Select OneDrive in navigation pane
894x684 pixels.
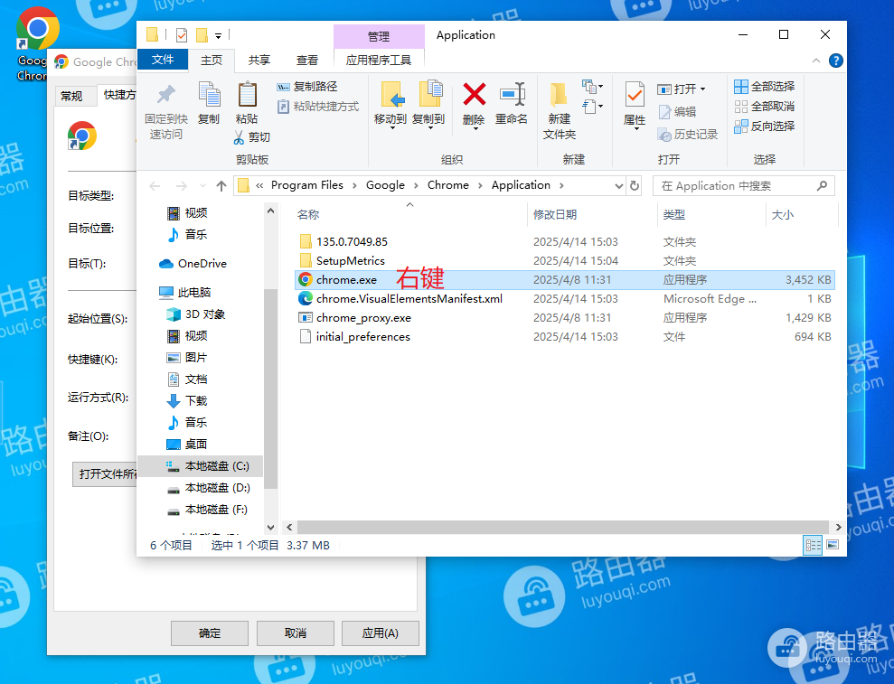[x=193, y=263]
